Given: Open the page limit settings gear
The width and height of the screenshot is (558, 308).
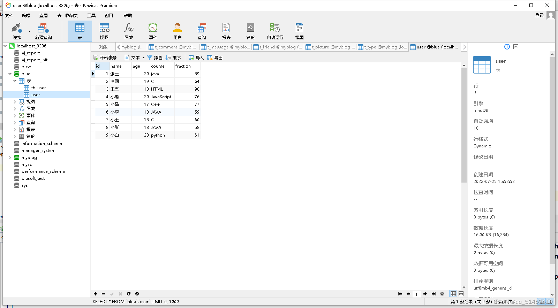Looking at the screenshot, I should (442, 294).
